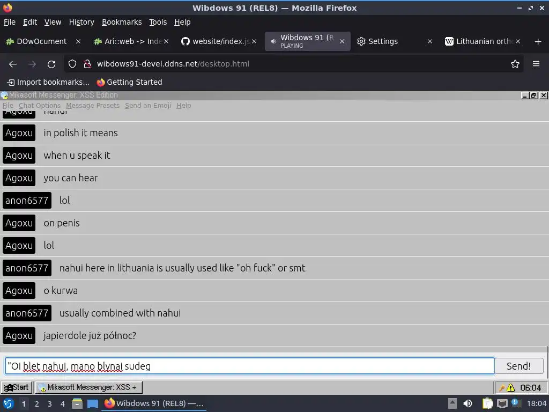Switch to workspace 1
Image resolution: width=549 pixels, height=412 pixels.
point(24,404)
